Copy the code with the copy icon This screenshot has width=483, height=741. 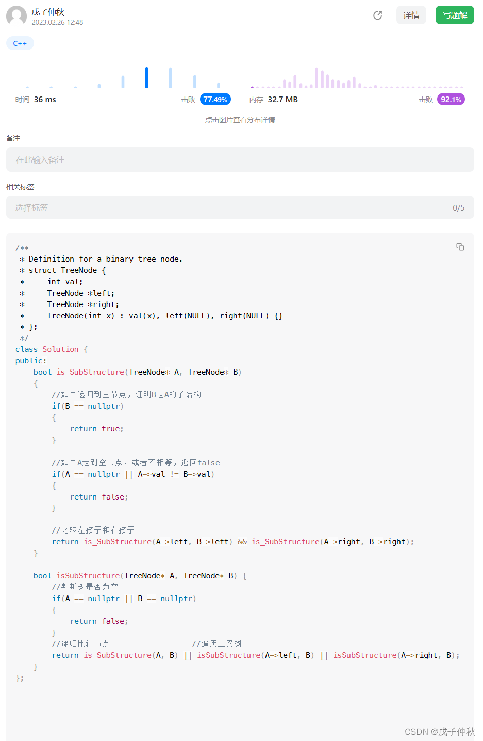[460, 247]
